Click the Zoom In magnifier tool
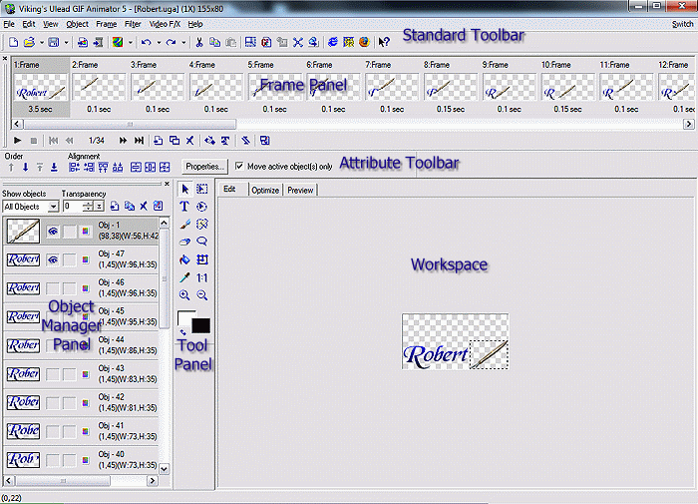 (184, 295)
